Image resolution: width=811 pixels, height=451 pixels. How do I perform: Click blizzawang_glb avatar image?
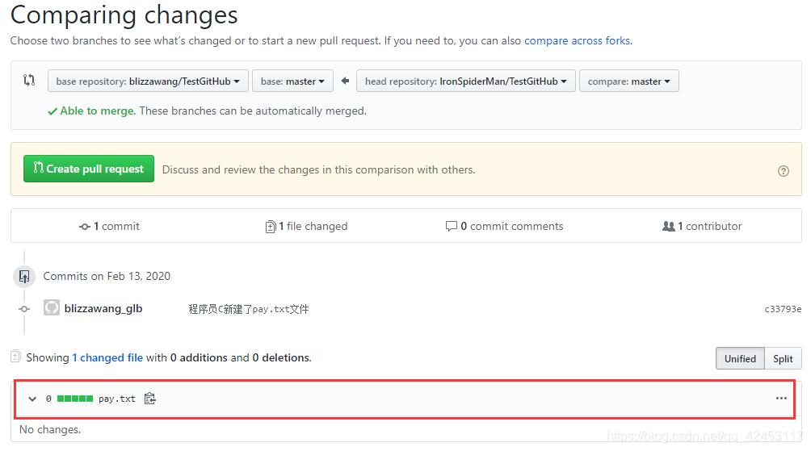point(52,308)
